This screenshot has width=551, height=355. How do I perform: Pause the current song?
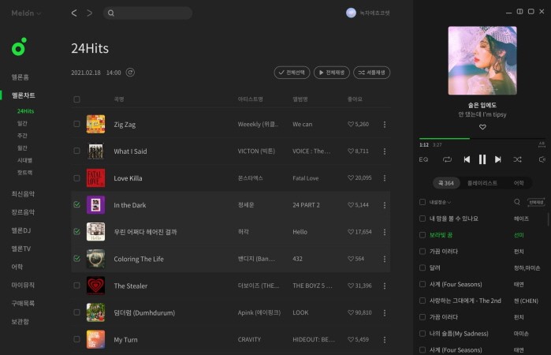pos(482,159)
